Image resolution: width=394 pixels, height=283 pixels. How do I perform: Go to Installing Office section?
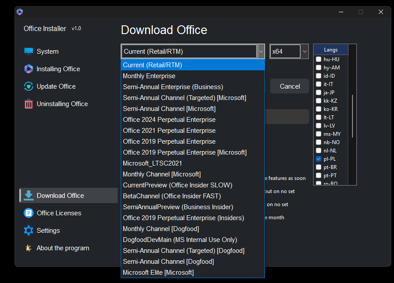pyautogui.click(x=68, y=69)
